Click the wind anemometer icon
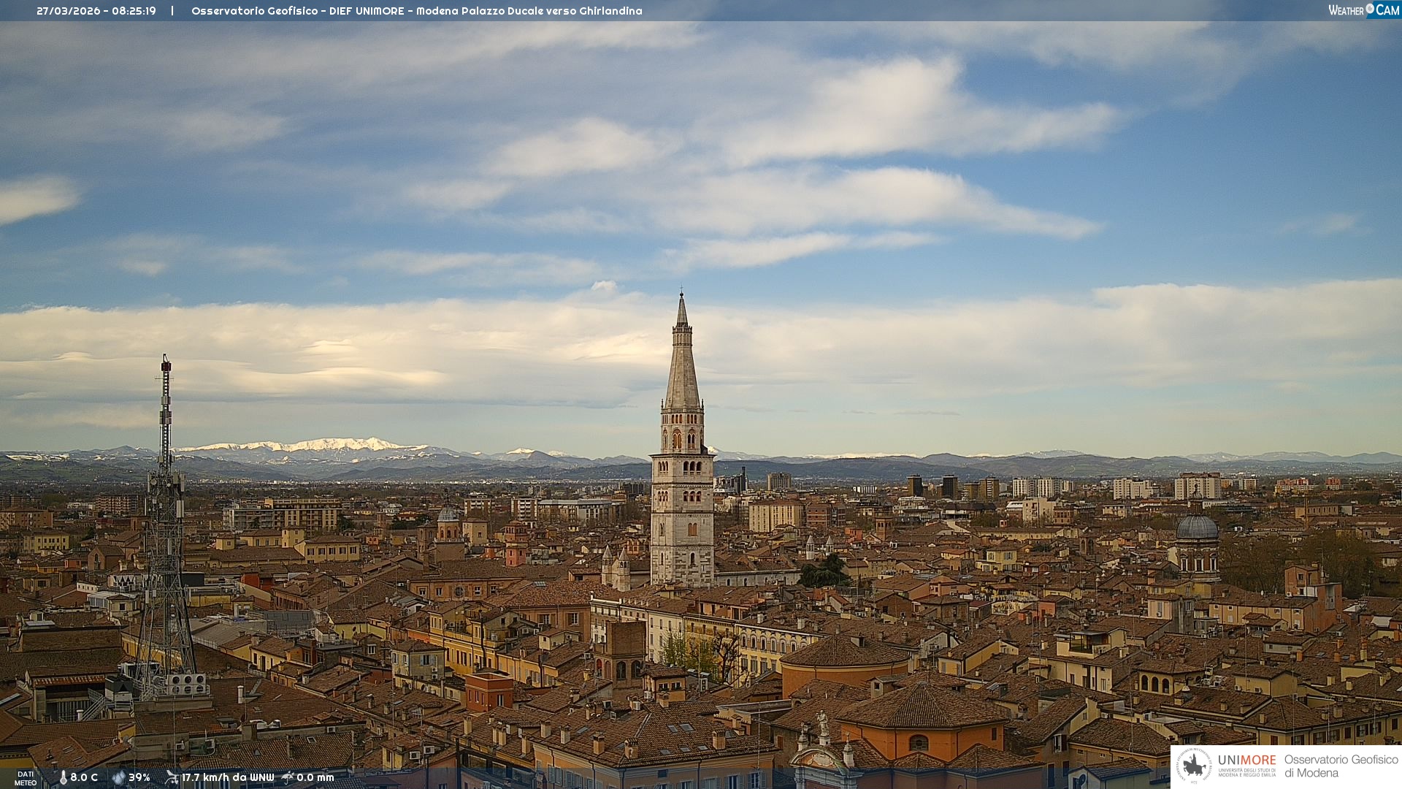The height and width of the screenshot is (789, 1402). click(x=172, y=778)
